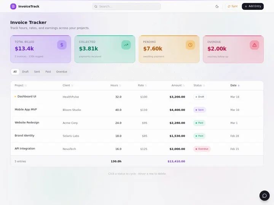274x205 pixels.
Task: Click the $2,280.00 amount cell
Action: 177,123
